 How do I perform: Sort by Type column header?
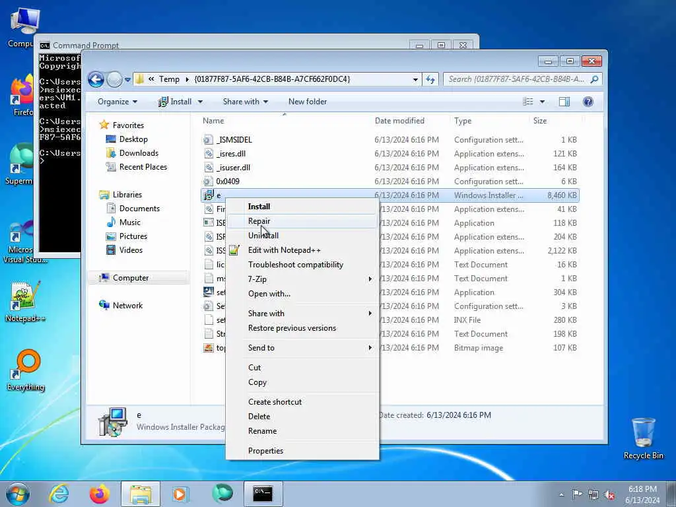463,121
